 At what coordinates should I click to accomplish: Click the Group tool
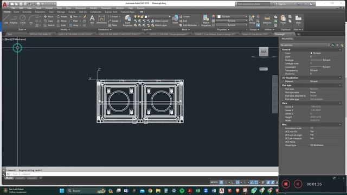252,19
